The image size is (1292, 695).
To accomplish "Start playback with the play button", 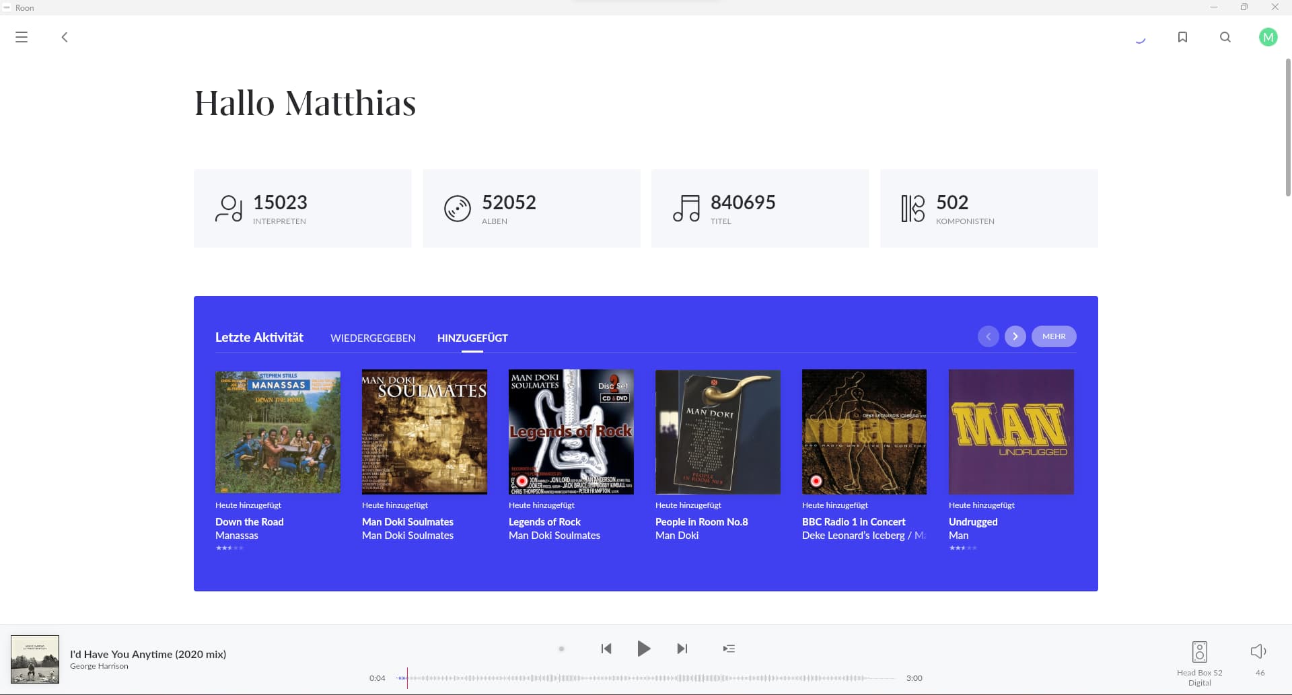I will coord(644,649).
